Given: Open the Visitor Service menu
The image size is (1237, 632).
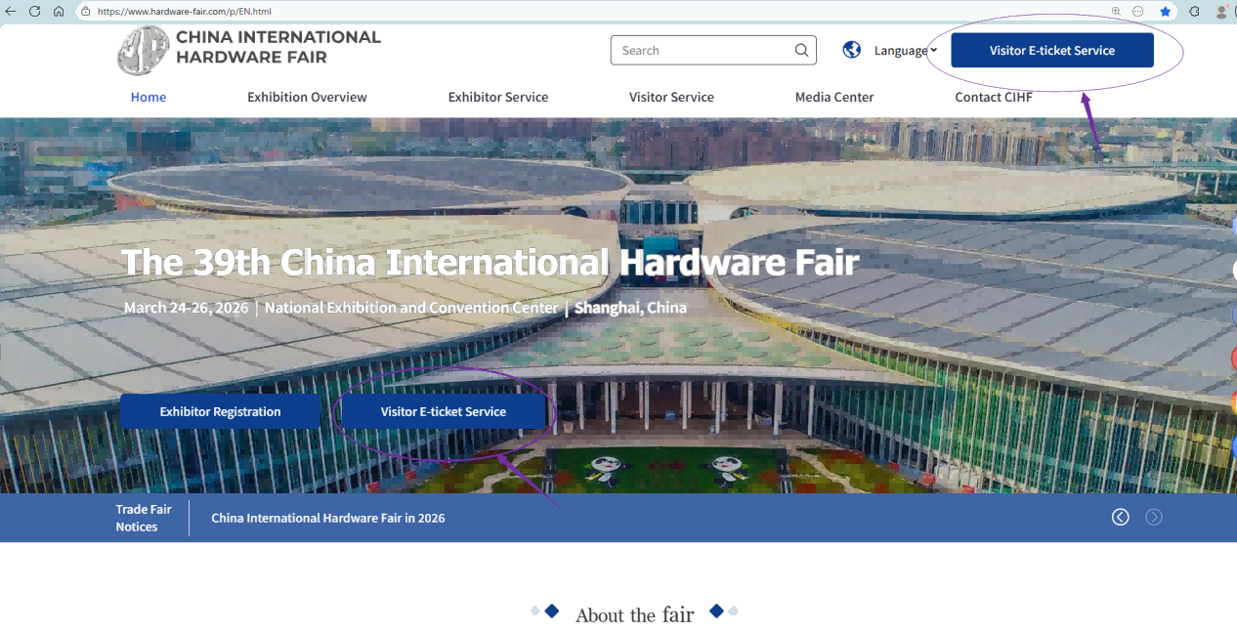Looking at the screenshot, I should coord(671,97).
